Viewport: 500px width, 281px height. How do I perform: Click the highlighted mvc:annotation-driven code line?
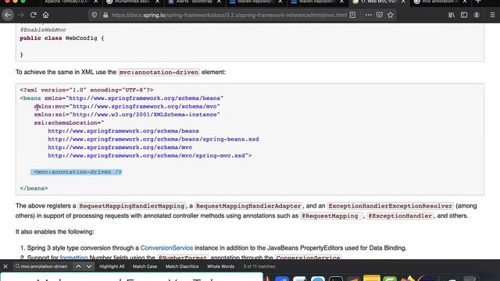pos(77,172)
